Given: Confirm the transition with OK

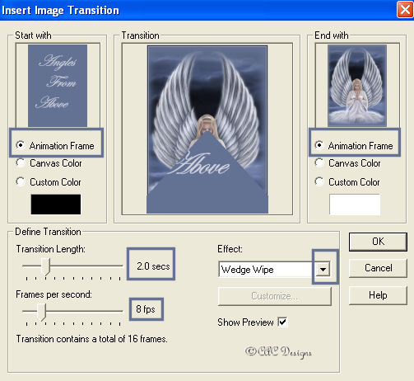Looking at the screenshot, I should coord(378,242).
